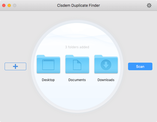Minimize window with the yellow button
This screenshot has height=122, width=157.
click(x=9, y=5)
